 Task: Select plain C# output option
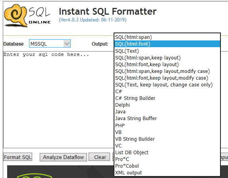[x=167, y=92]
